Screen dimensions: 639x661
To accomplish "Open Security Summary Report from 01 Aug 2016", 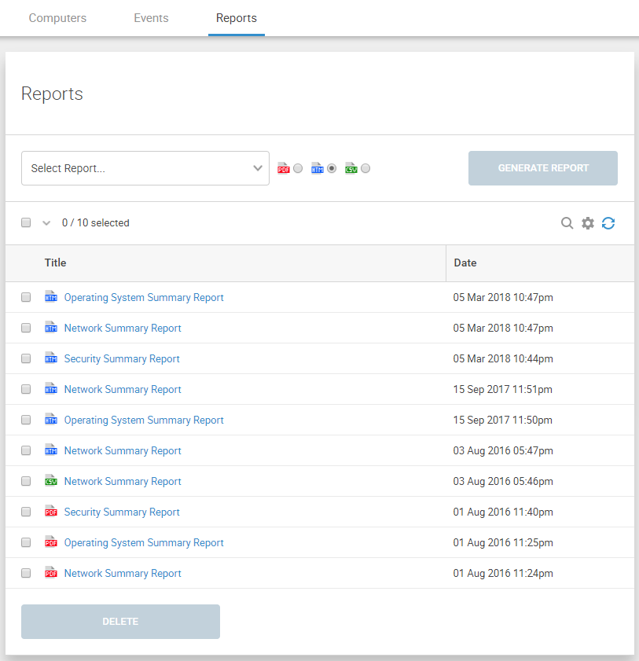I will 122,512.
